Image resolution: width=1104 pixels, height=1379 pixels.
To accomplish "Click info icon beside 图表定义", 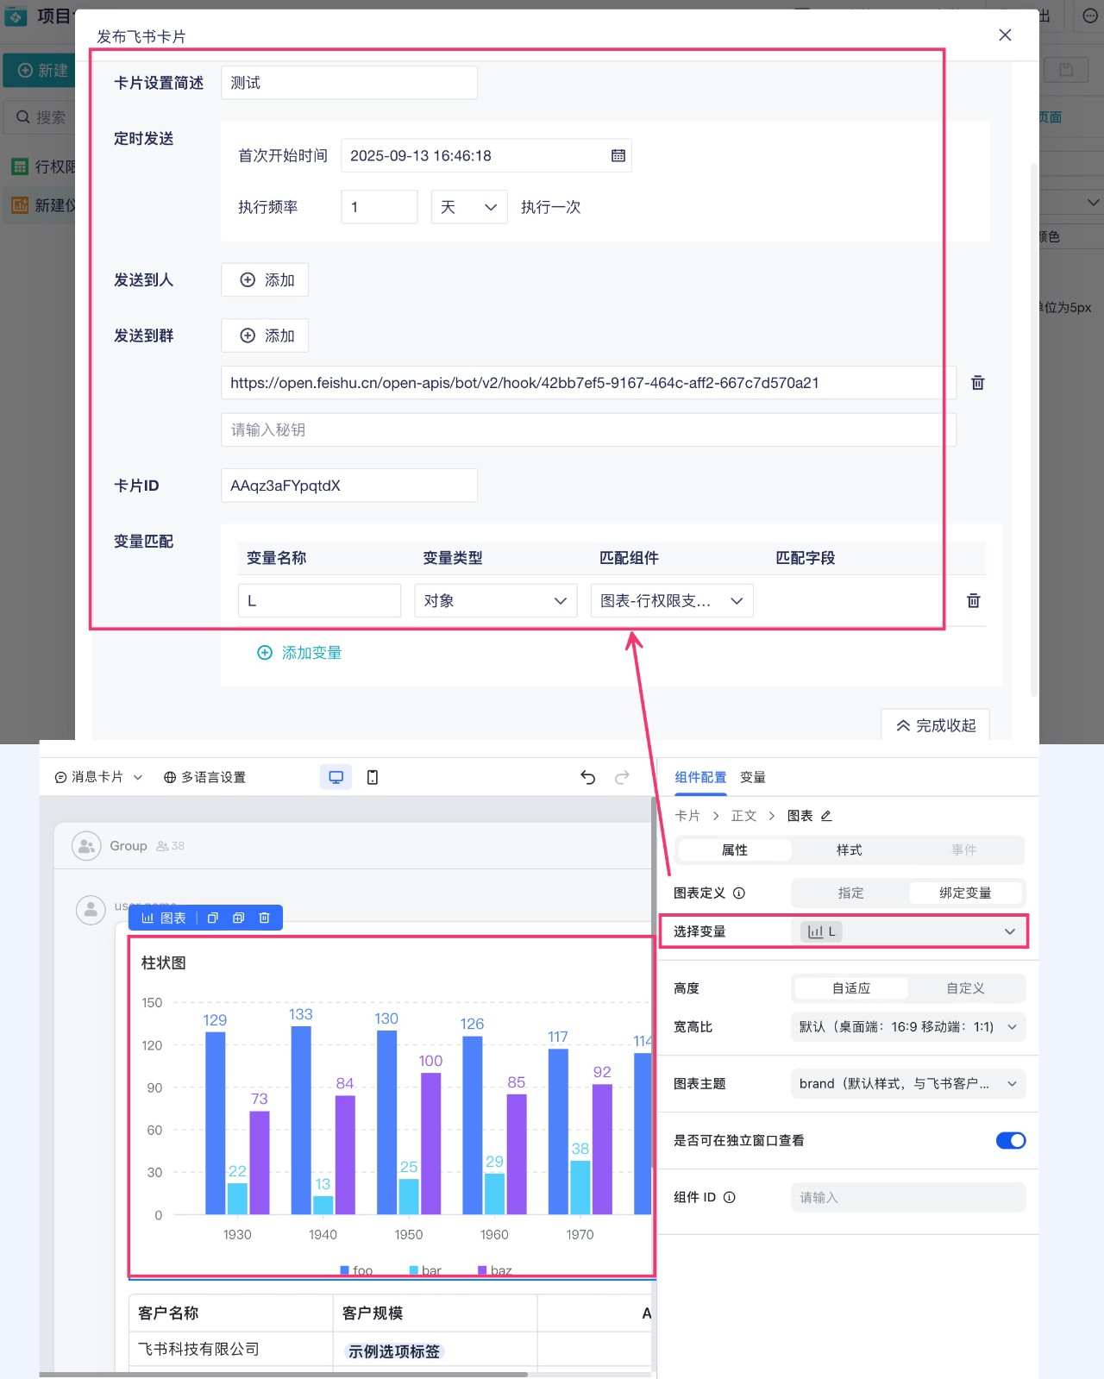I will (x=739, y=893).
